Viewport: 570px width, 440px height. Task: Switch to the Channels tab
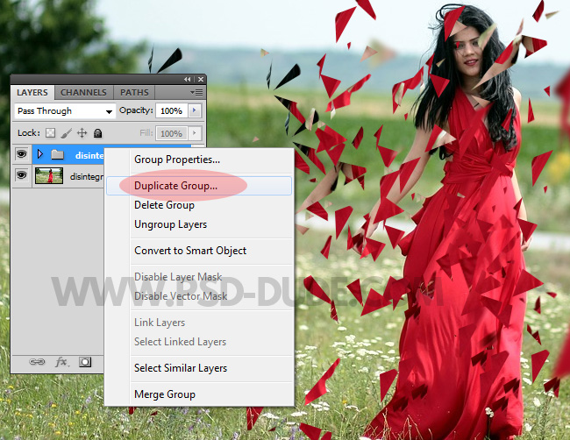pyautogui.click(x=83, y=93)
